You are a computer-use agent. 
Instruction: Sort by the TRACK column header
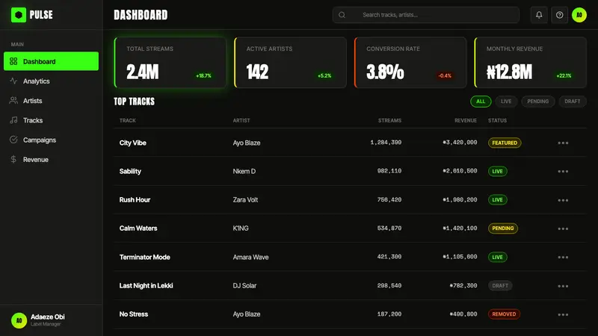point(127,120)
